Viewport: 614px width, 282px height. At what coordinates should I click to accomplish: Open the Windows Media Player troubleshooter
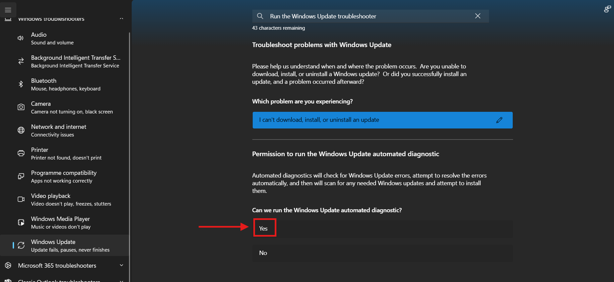point(65,223)
